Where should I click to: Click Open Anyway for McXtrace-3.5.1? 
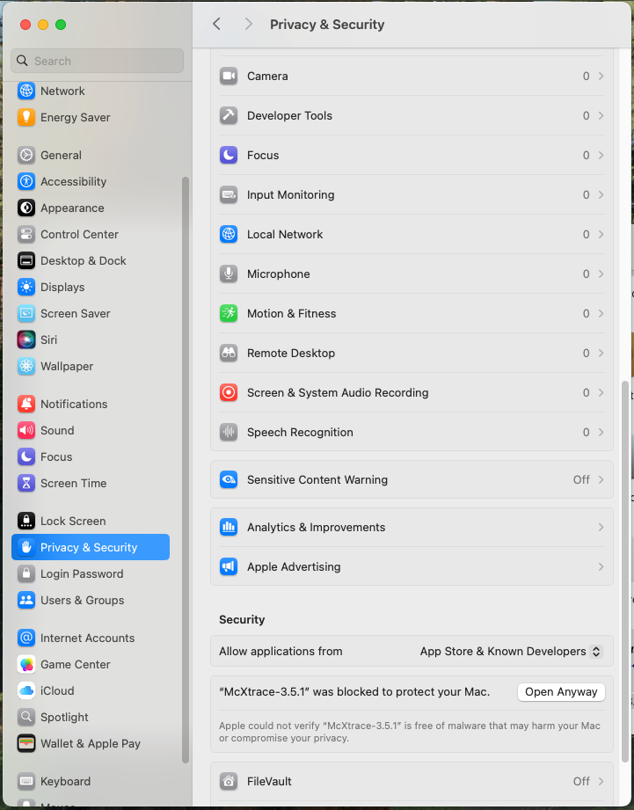tap(561, 692)
